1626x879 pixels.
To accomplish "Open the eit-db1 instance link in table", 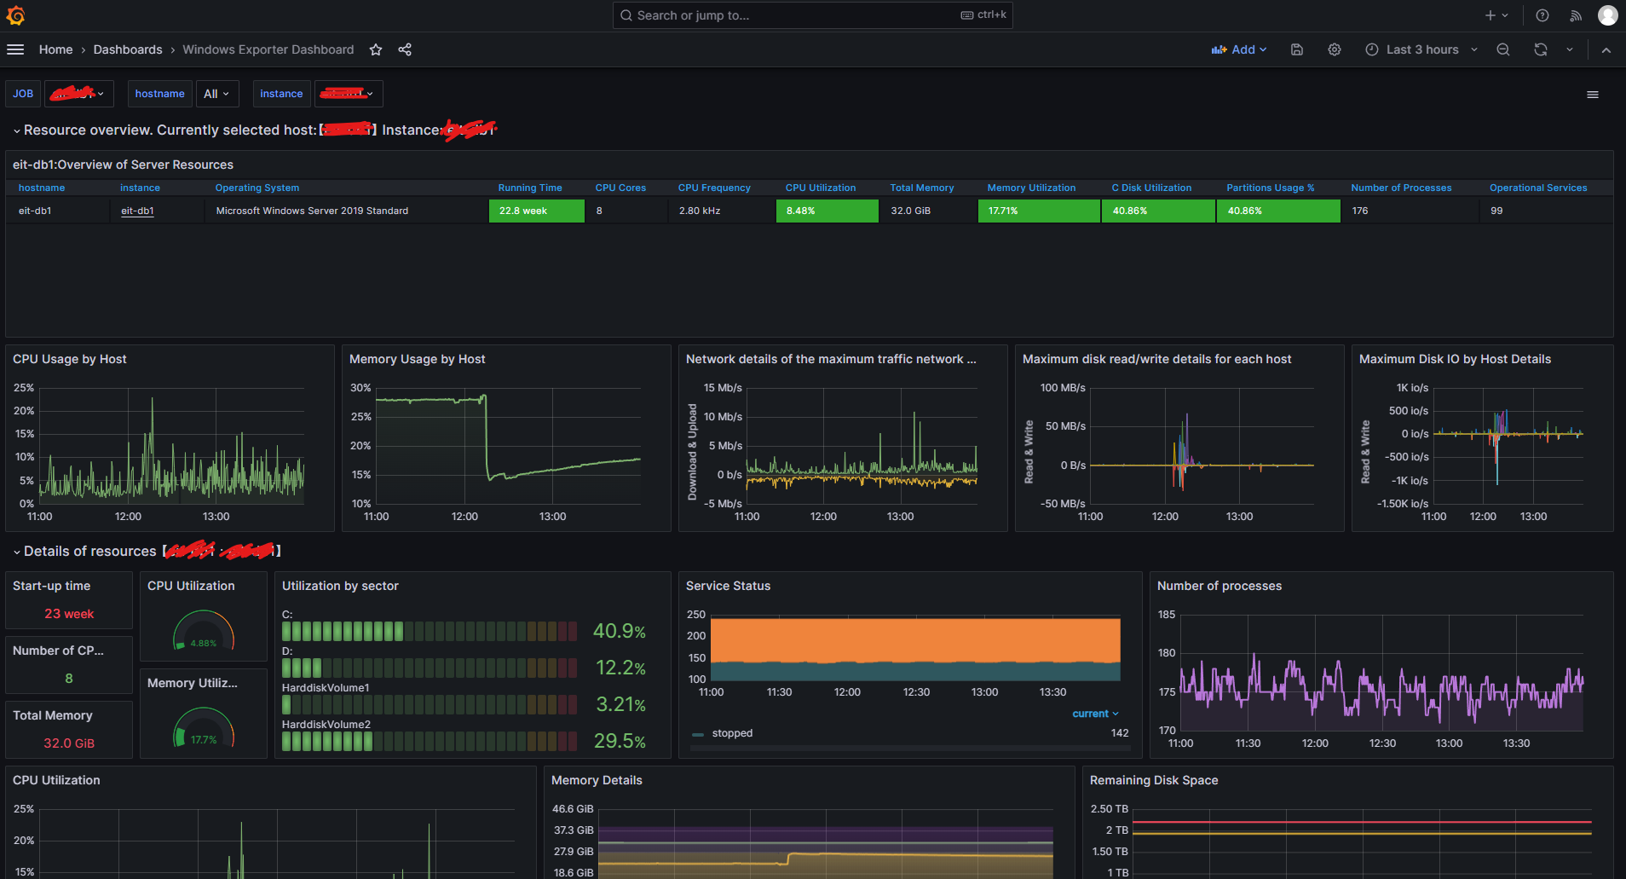I will (x=137, y=211).
